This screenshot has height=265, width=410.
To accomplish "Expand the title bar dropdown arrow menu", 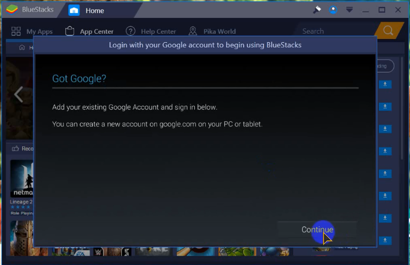I will click(349, 10).
